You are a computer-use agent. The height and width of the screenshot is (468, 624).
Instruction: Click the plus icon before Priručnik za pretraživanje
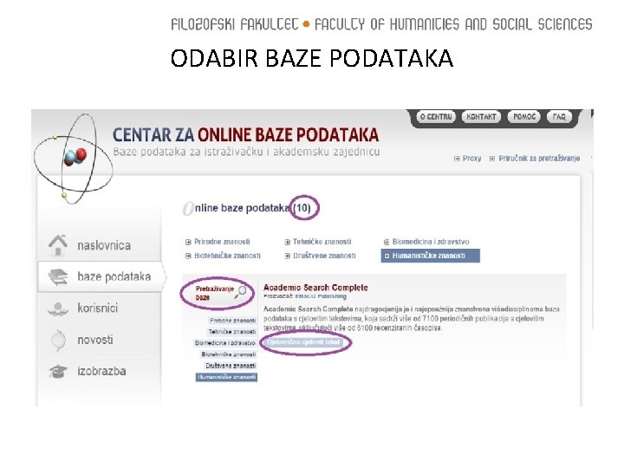[492, 159]
